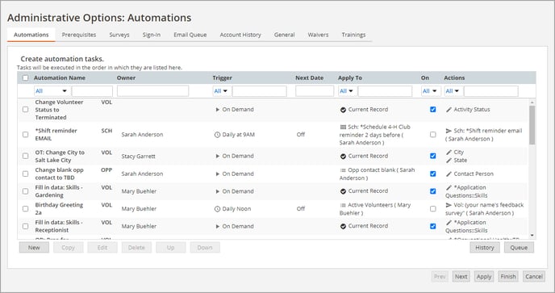Click the Finish button
555x293 pixels.
508,277
